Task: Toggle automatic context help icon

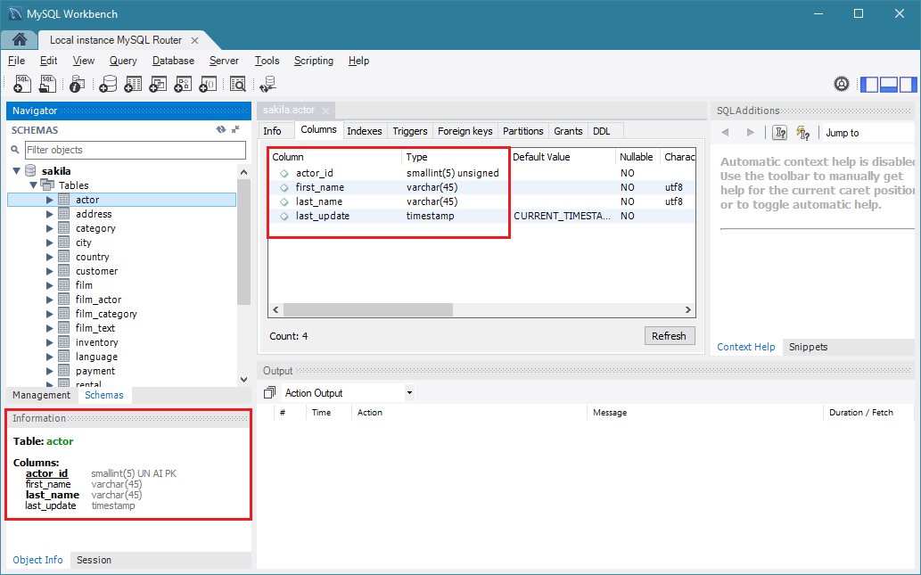Action: (803, 133)
